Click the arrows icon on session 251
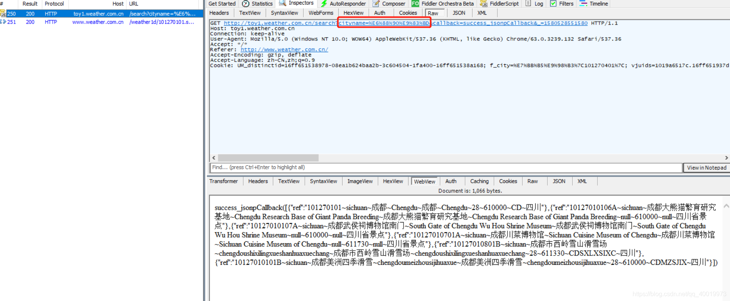 coord(3,22)
